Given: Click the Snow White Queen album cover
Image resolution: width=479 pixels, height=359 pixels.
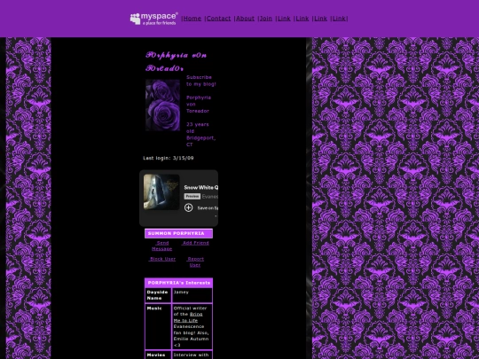Looking at the screenshot, I should pyautogui.click(x=161, y=192).
